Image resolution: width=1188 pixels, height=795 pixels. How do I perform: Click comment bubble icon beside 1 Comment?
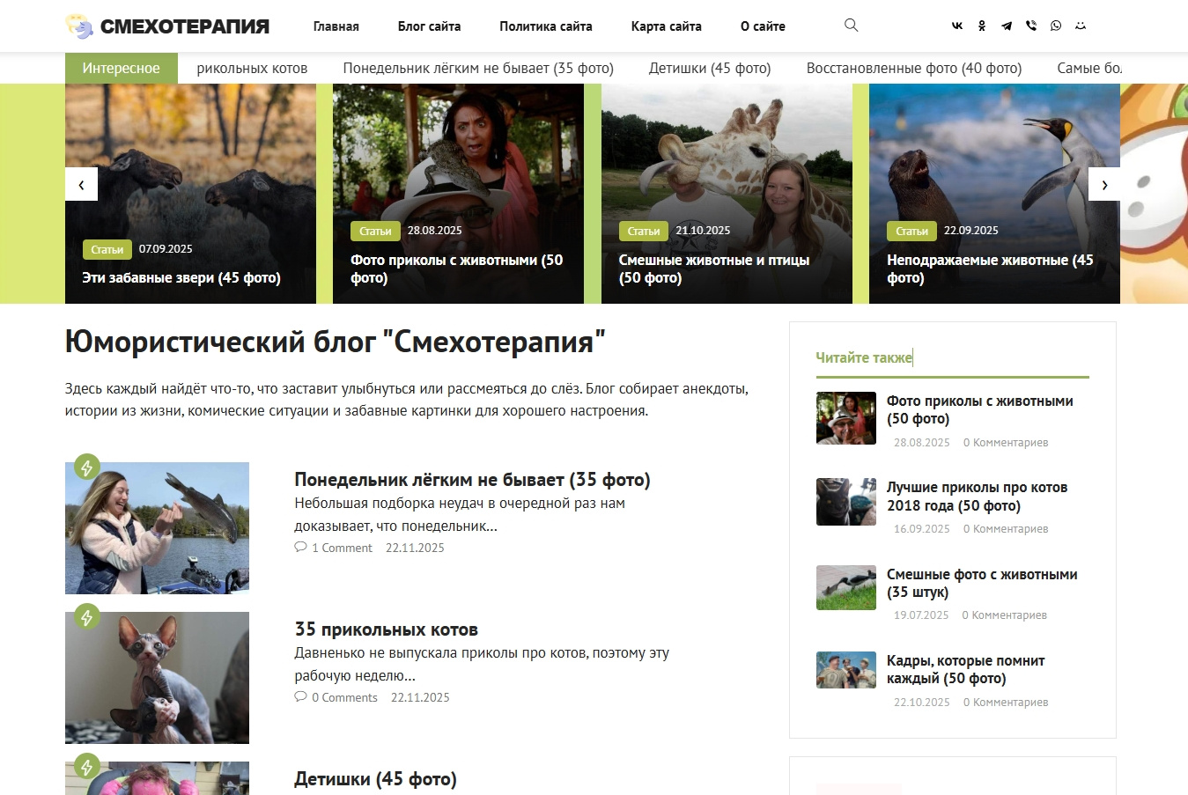click(300, 547)
